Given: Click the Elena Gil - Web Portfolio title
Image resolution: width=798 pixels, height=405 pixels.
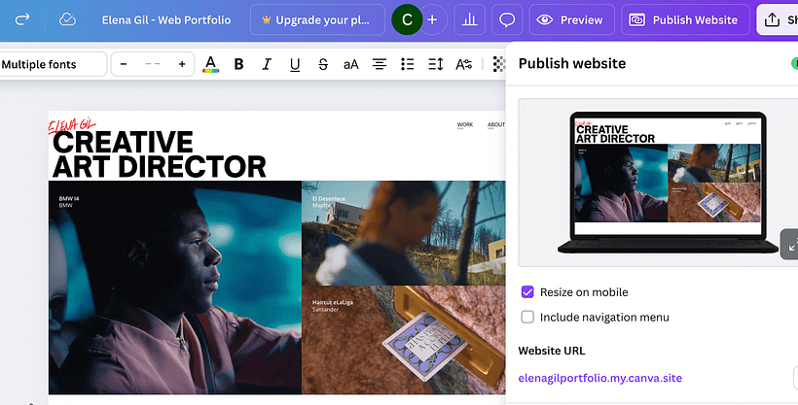Looking at the screenshot, I should click(166, 19).
